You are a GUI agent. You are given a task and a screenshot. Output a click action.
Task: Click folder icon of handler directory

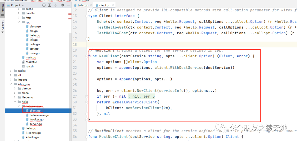23,13
